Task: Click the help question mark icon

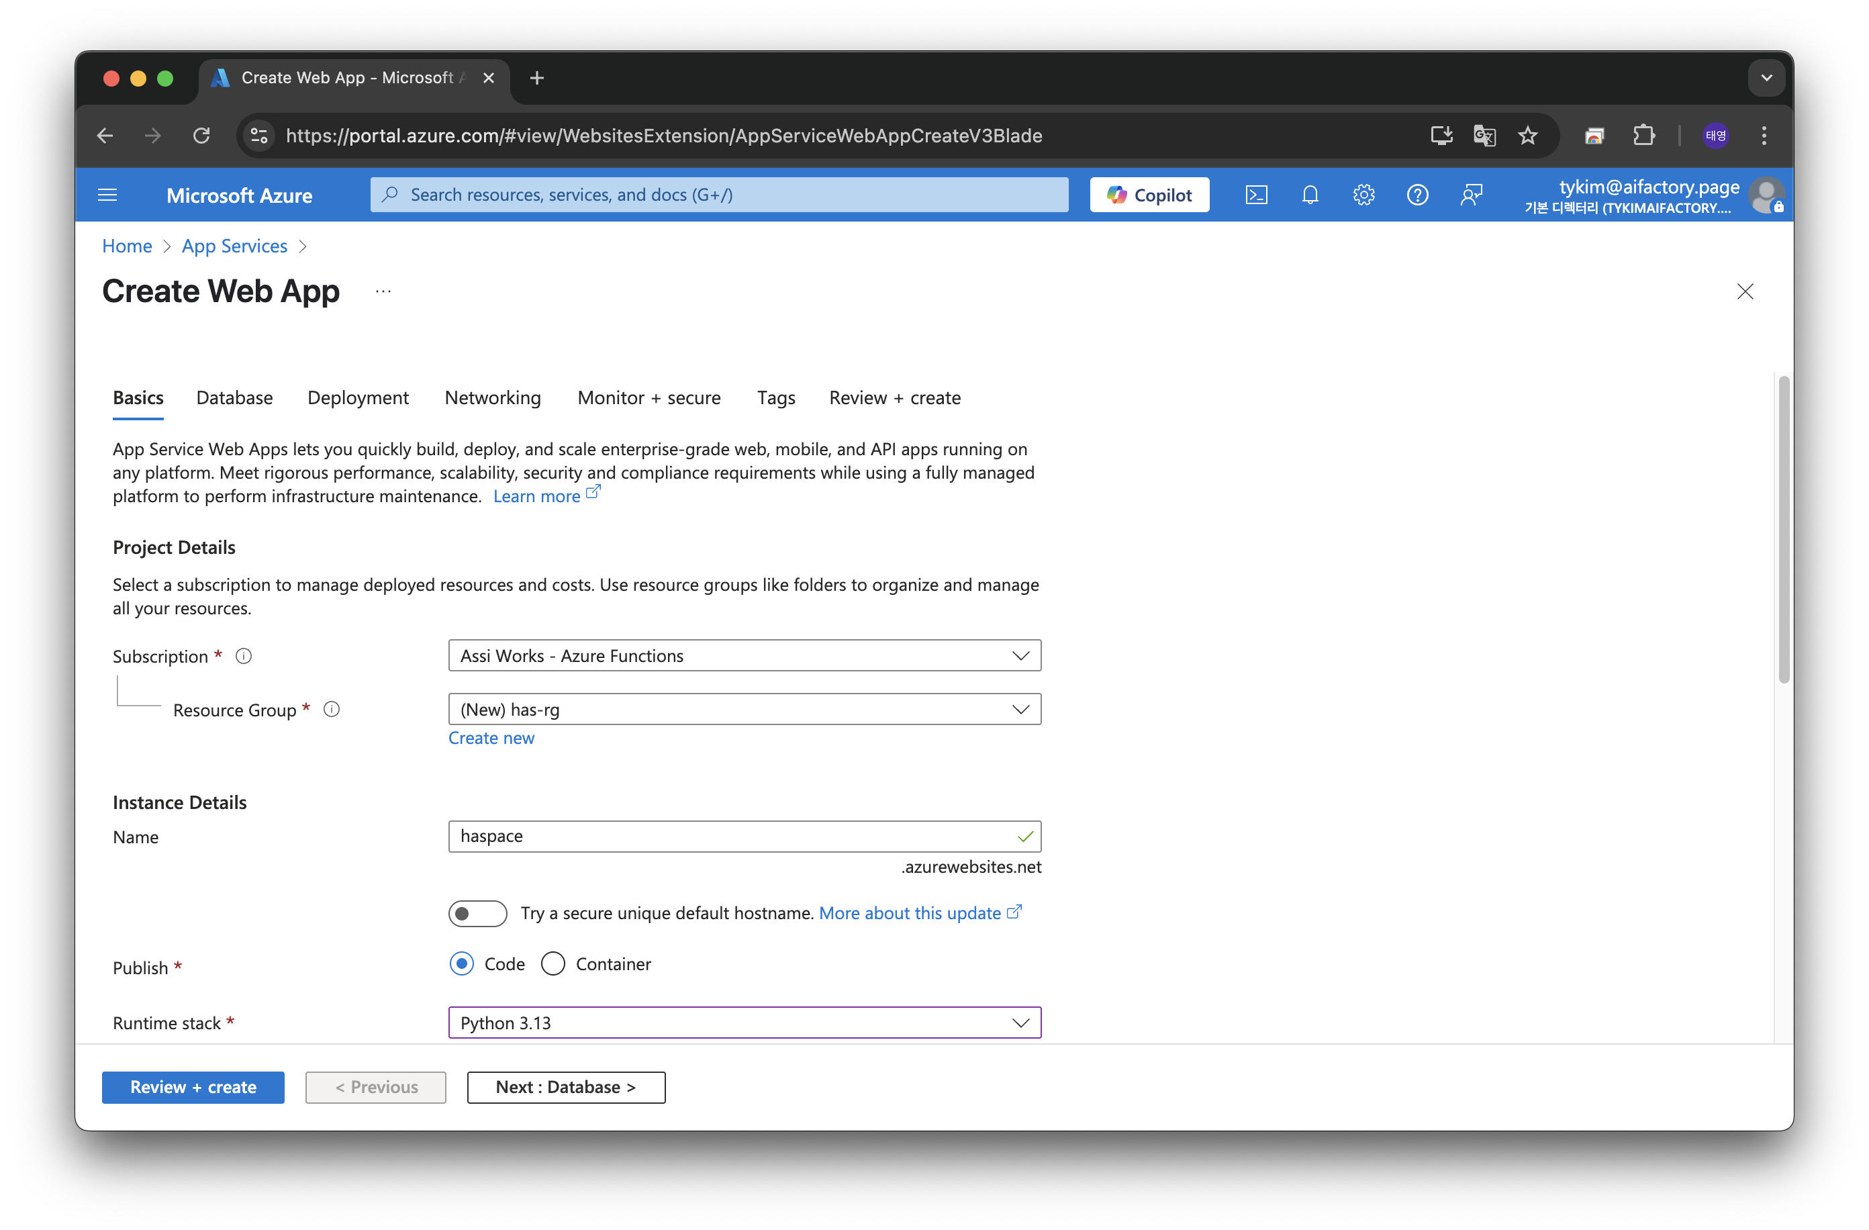Action: pos(1417,195)
